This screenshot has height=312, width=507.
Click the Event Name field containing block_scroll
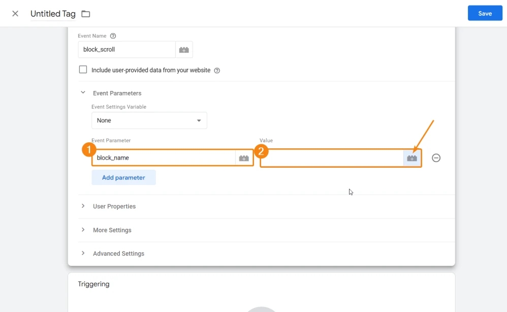click(127, 49)
